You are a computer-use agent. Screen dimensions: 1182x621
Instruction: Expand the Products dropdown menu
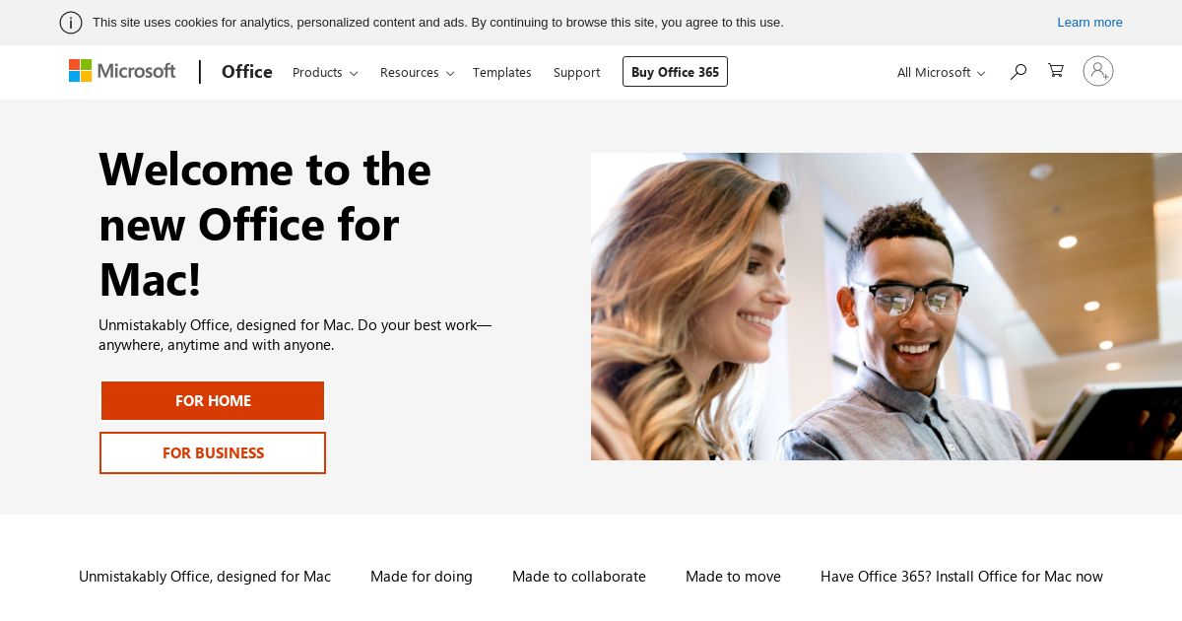pos(325,72)
